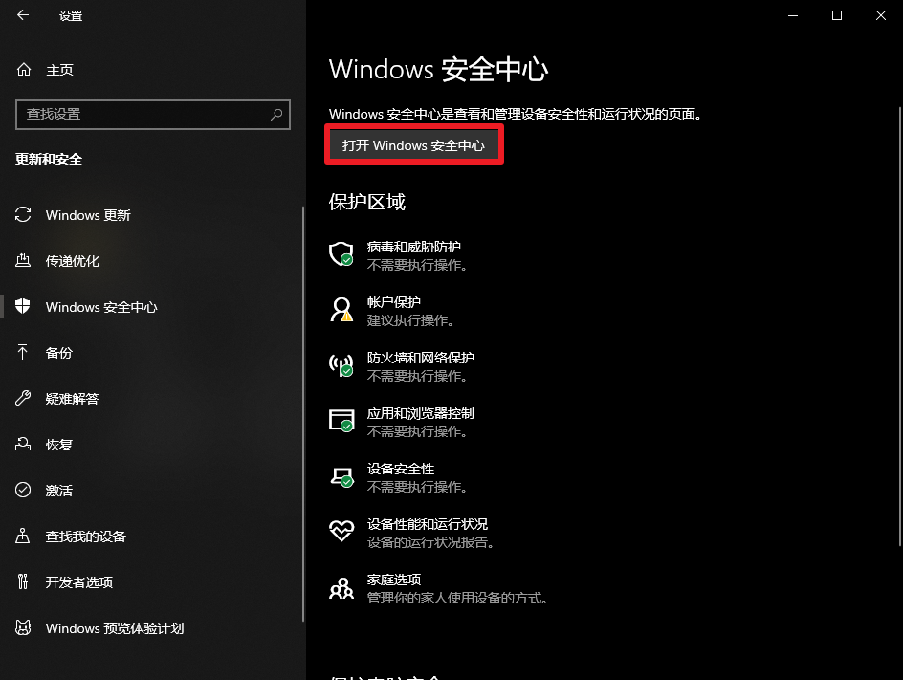Viewport: 903px width, 680px height.
Task: Open the 恢复 settings page
Action: tap(59, 445)
